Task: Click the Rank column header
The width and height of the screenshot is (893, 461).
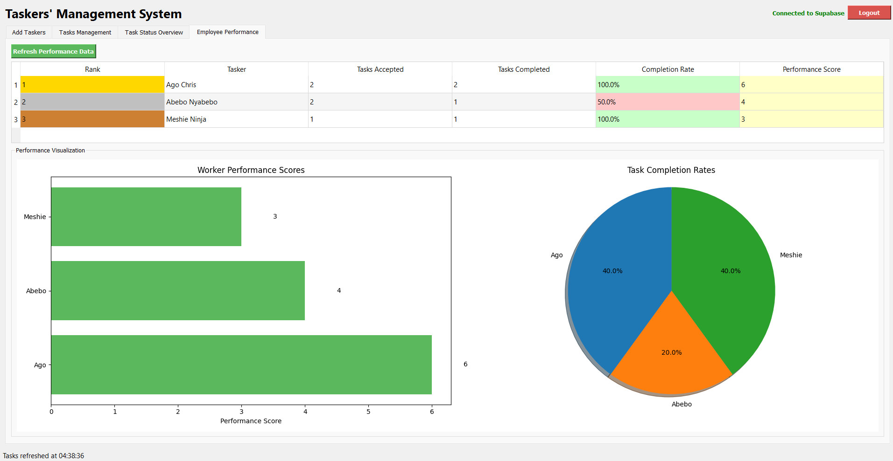Action: (92, 69)
